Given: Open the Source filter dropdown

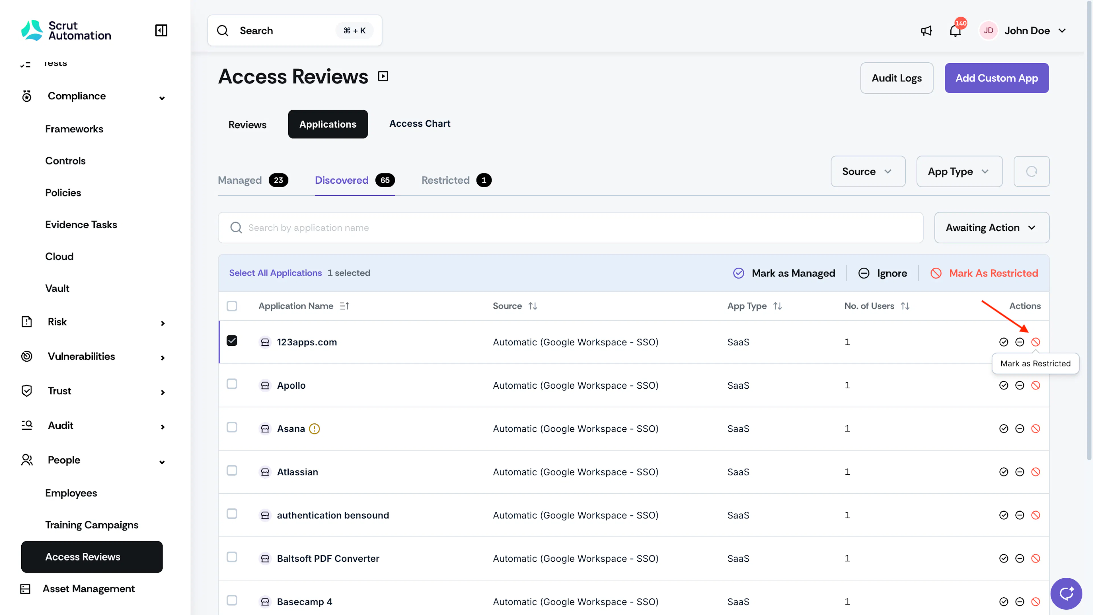Looking at the screenshot, I should (868, 171).
